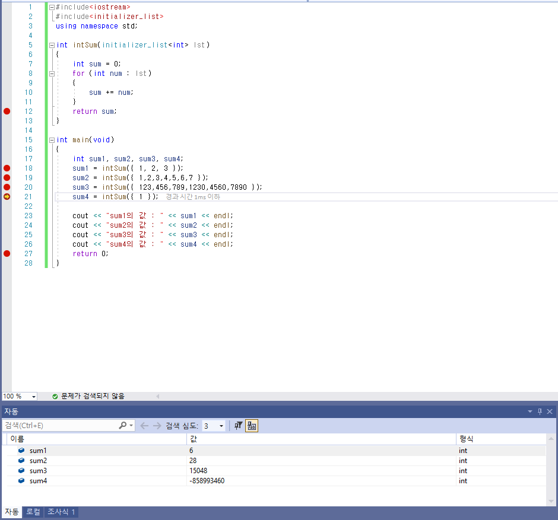Viewport: 558px width, 520px height.
Task: Close the Autos panel
Action: tap(550, 411)
